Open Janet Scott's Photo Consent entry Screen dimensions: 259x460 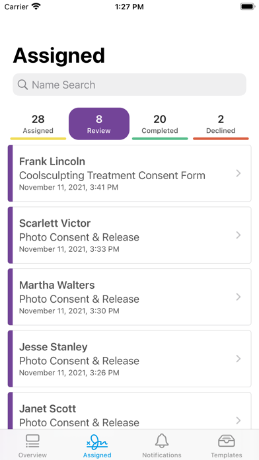(129, 410)
